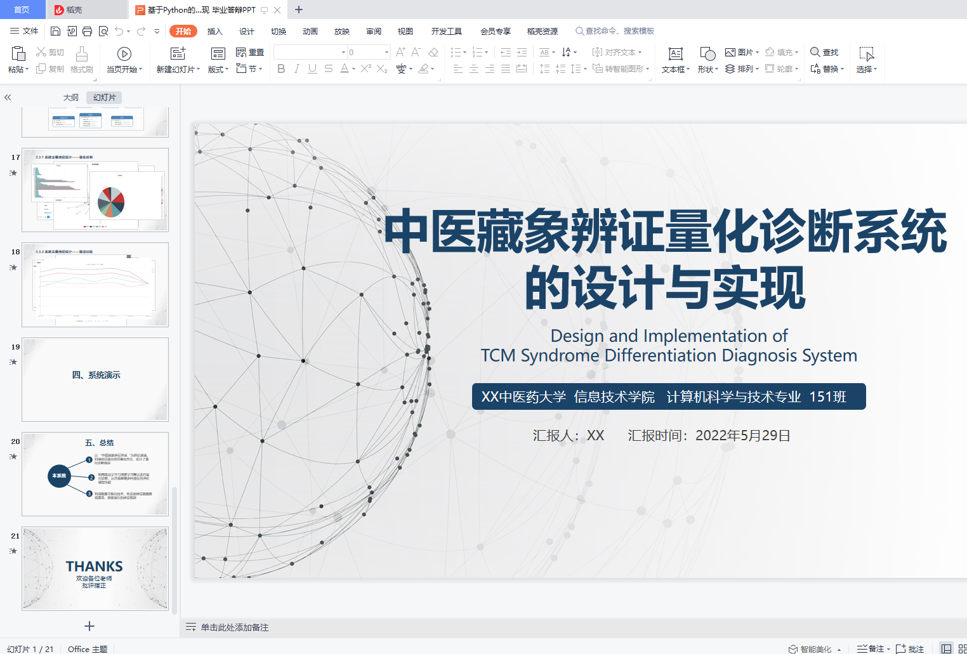Click the decrease indent icon

(506, 52)
